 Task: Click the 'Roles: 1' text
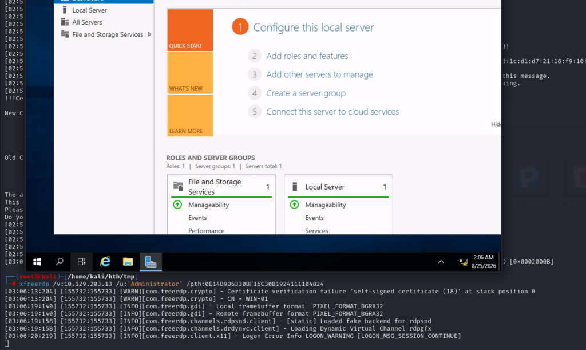pyautogui.click(x=176, y=166)
